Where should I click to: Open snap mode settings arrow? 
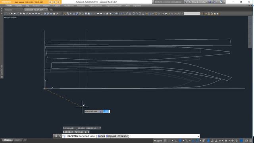pos(173,141)
